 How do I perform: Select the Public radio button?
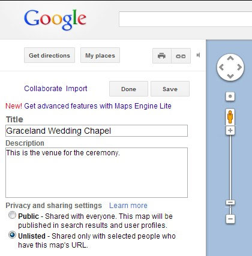[12, 215]
